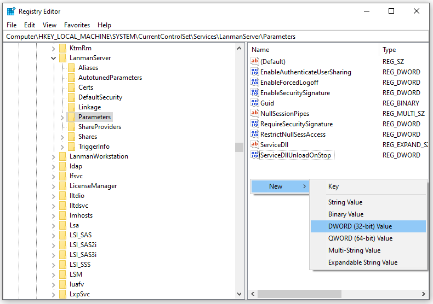Click the Aliases folder icon
Image resolution: width=433 pixels, height=304 pixels.
71,68
